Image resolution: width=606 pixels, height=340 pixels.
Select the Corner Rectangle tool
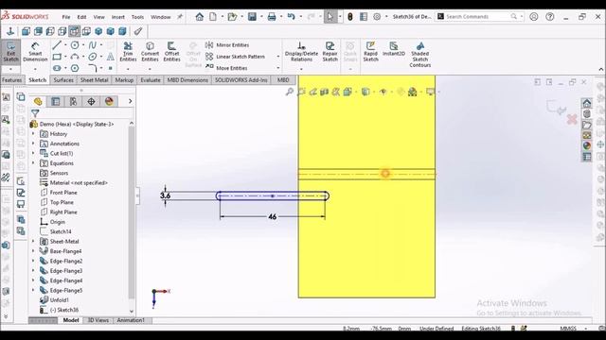(x=57, y=57)
